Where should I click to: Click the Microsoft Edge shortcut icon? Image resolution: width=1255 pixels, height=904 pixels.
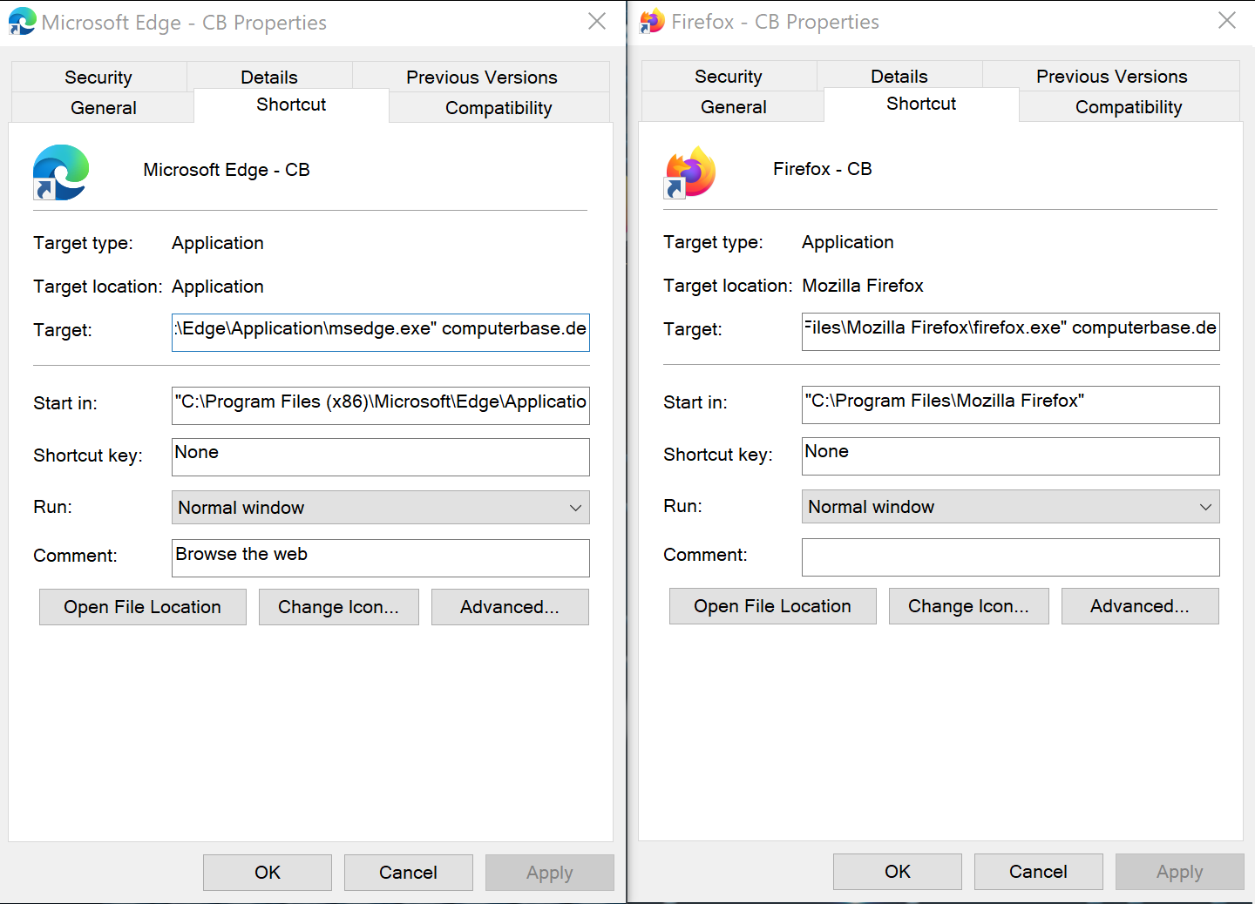(60, 172)
